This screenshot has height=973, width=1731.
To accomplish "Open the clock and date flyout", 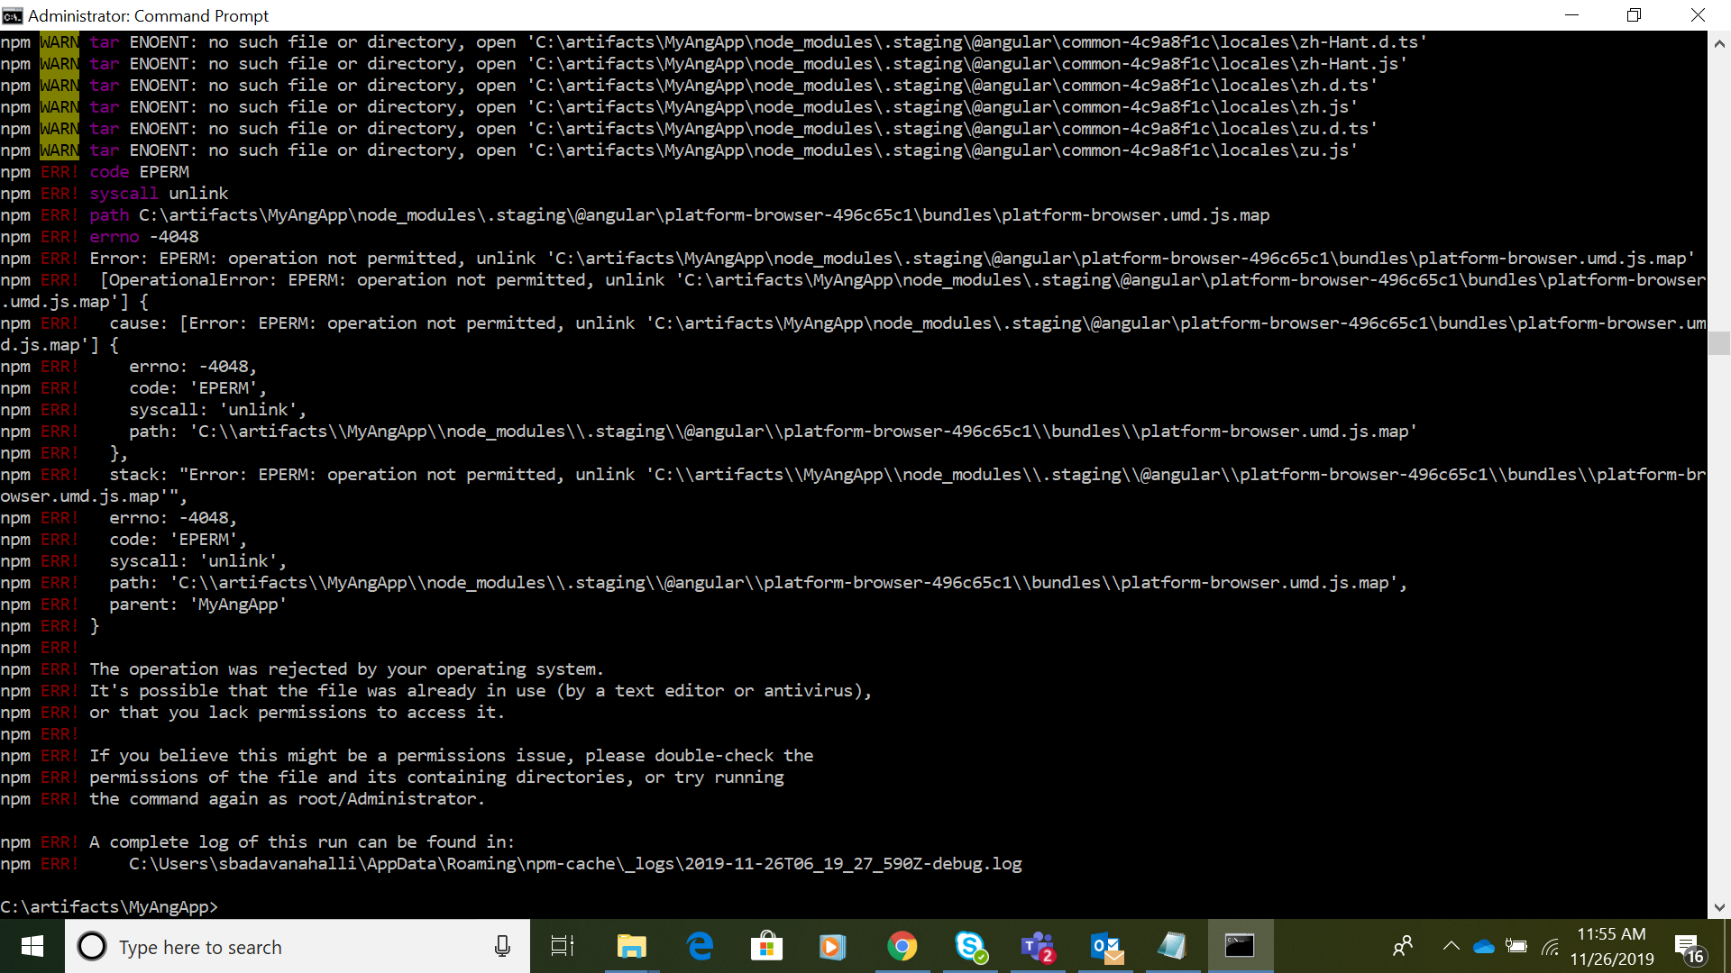I will click(1612, 947).
